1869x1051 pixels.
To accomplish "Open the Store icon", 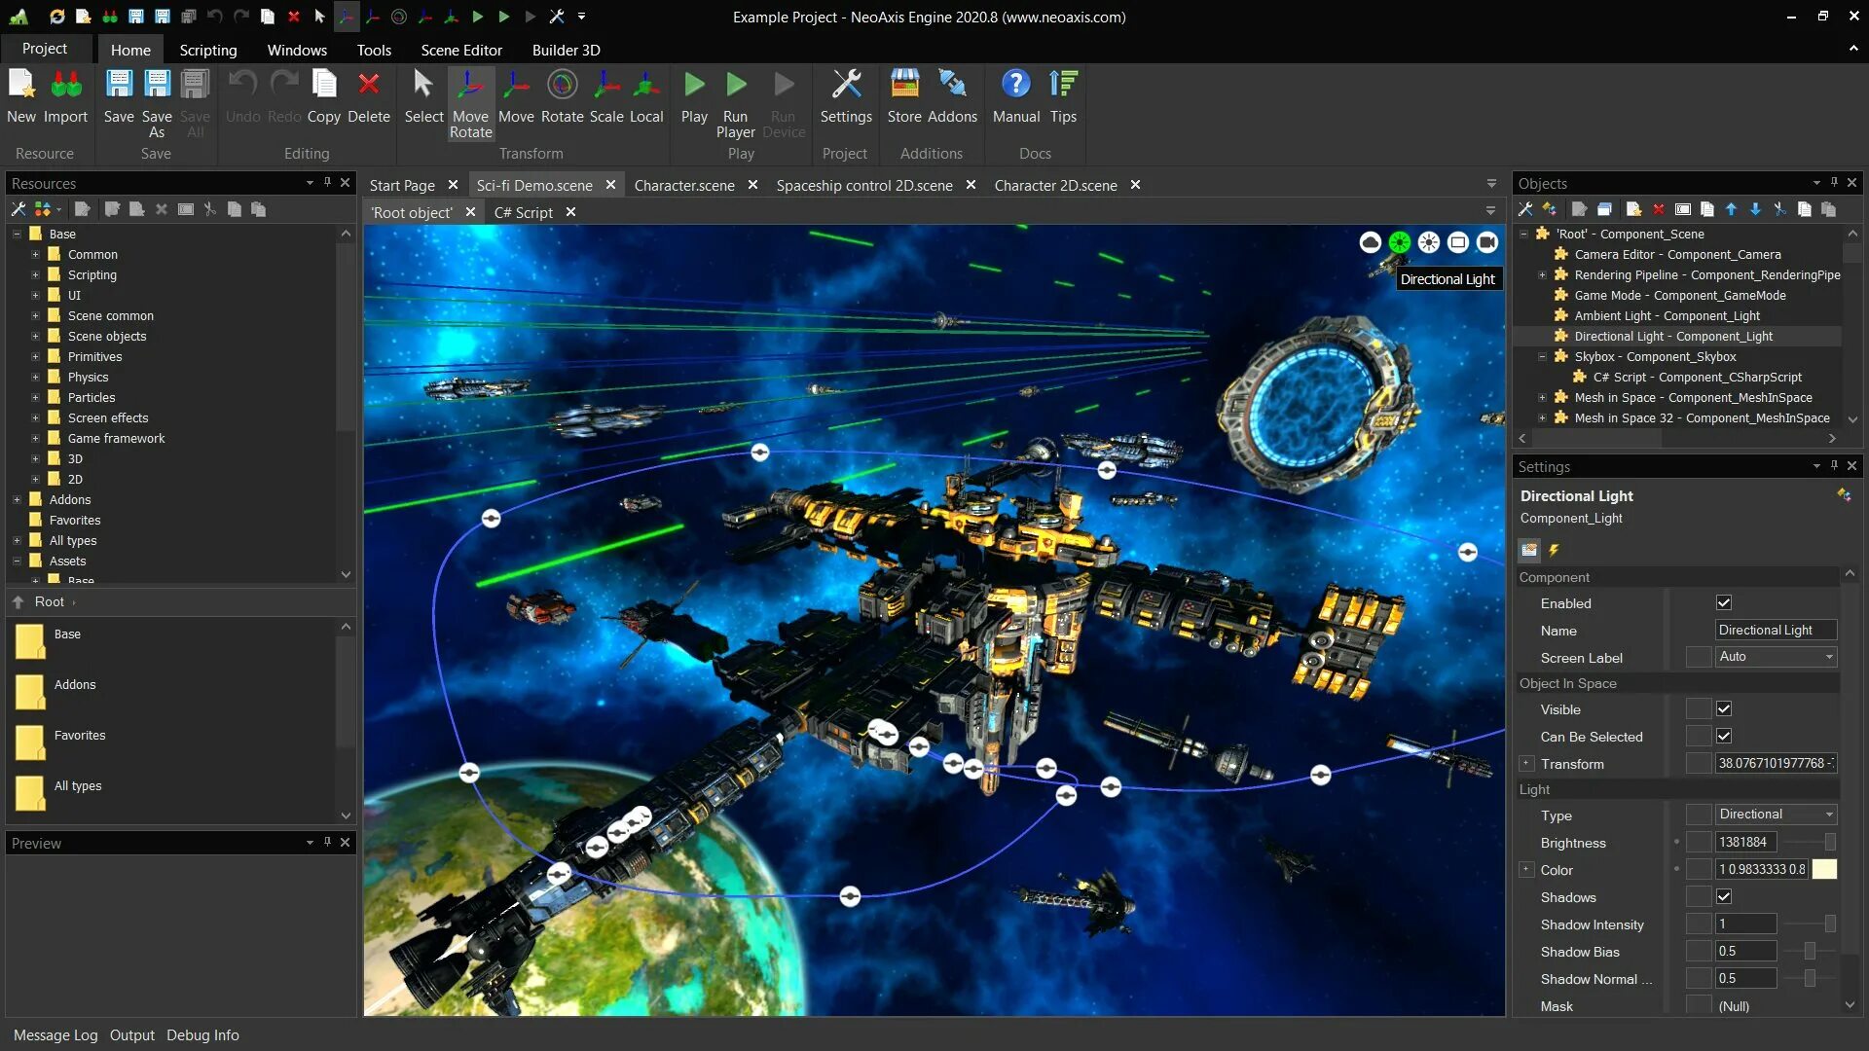I will pos(903,86).
